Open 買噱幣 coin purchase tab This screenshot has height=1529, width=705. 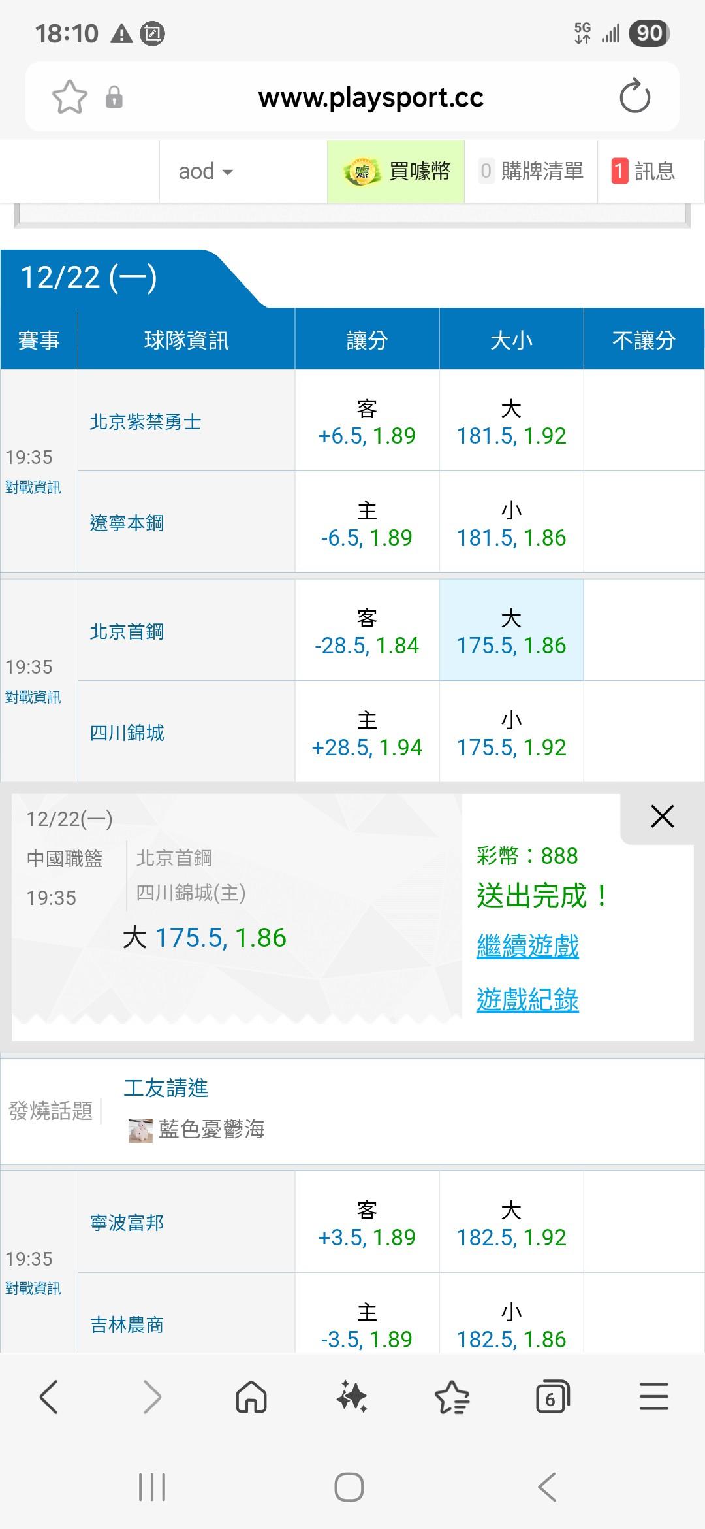(x=396, y=172)
